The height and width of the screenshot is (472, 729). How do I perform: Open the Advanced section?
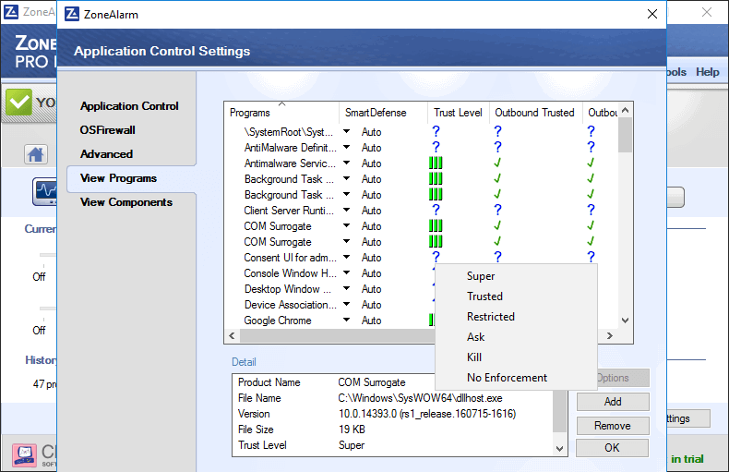[106, 154]
